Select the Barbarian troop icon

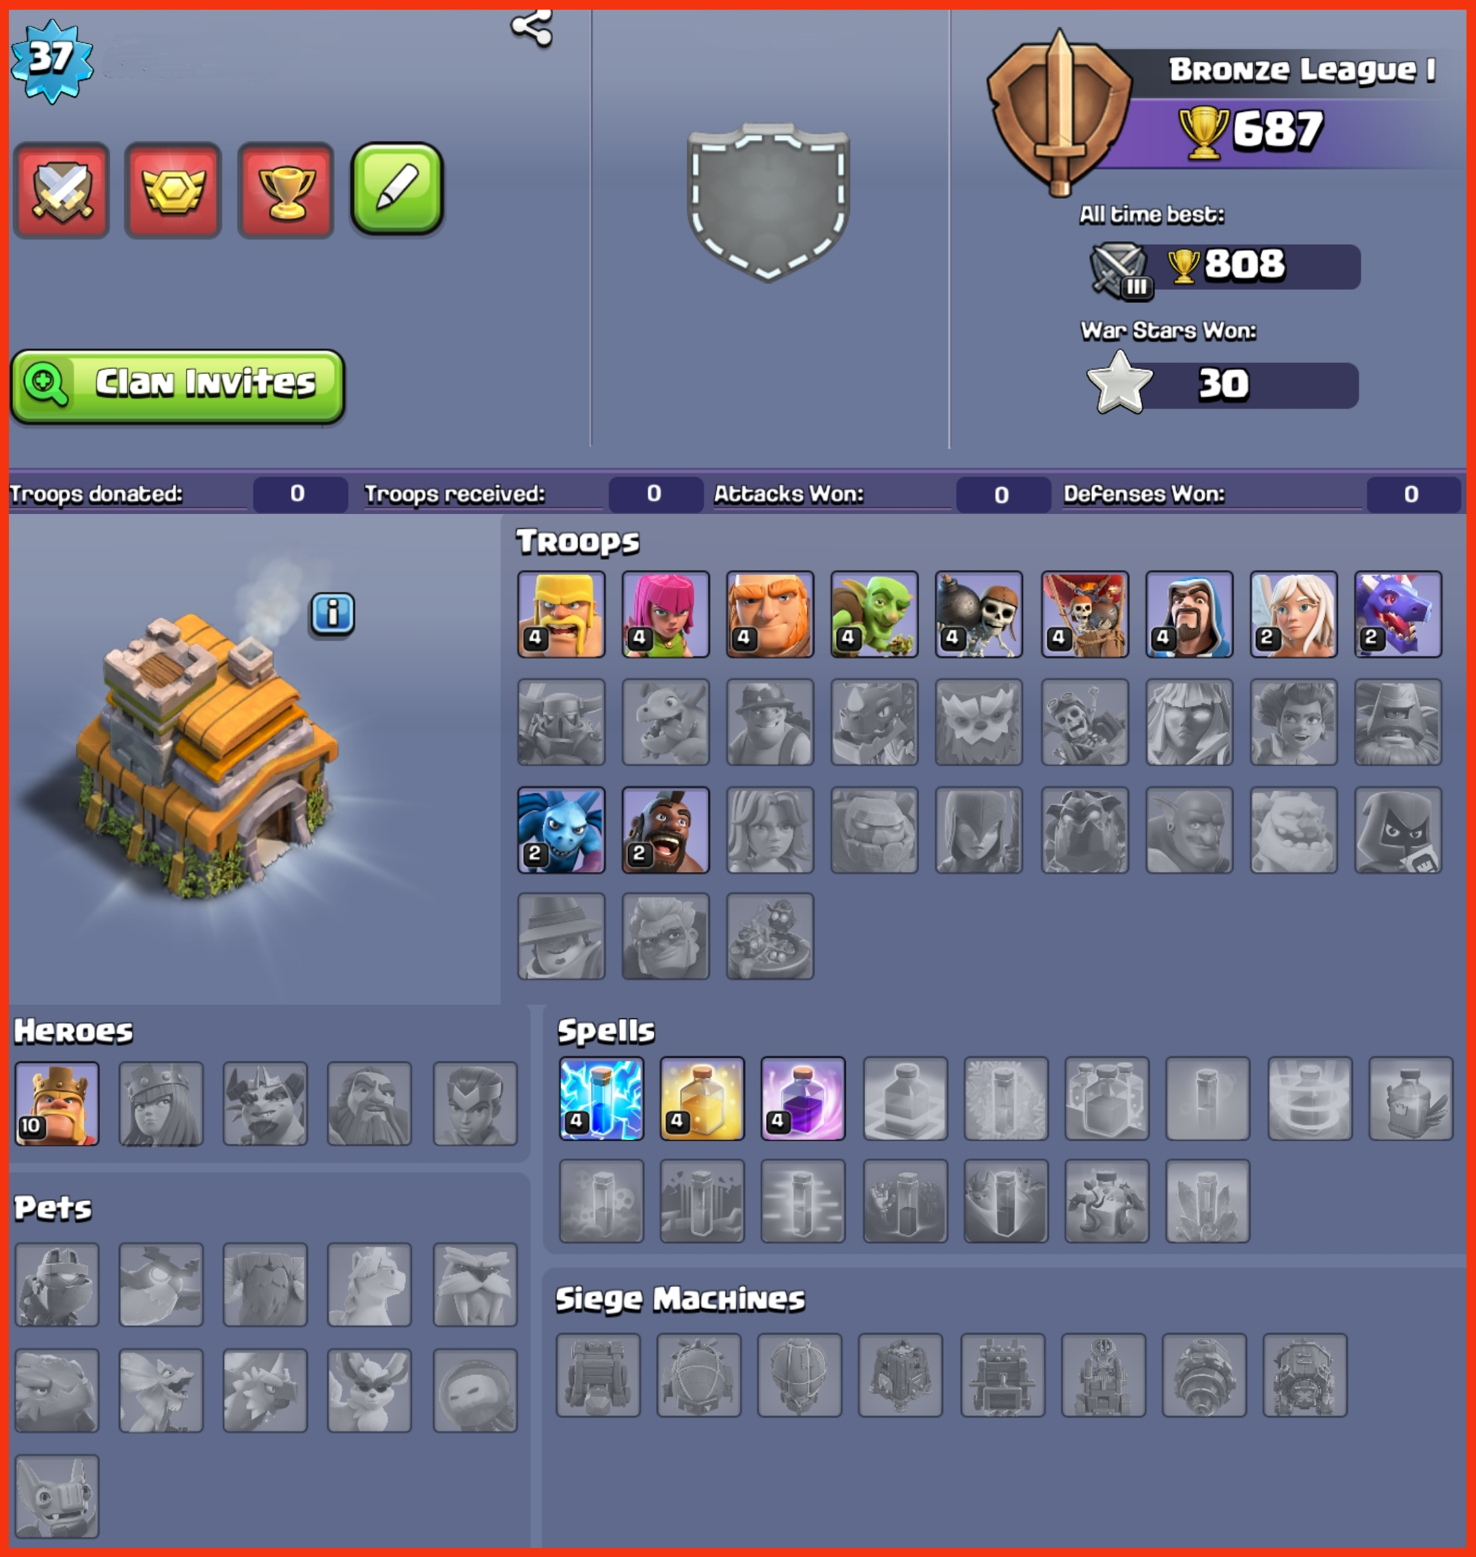click(x=561, y=614)
